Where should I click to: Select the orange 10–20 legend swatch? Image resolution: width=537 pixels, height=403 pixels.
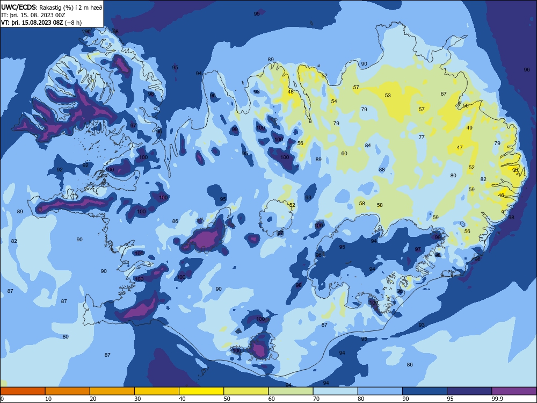click(68, 391)
